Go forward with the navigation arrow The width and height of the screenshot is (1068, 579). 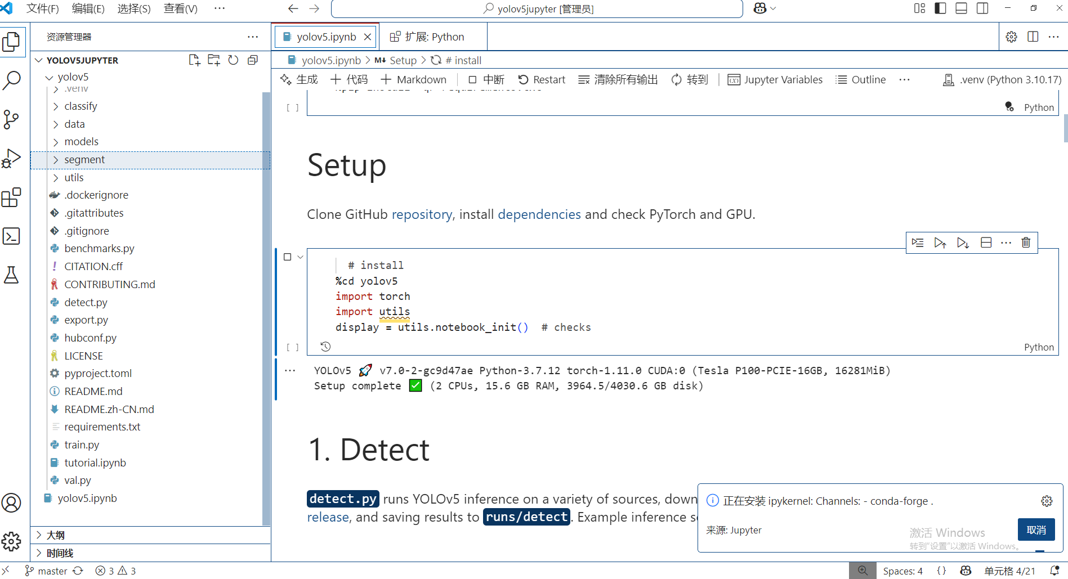[x=314, y=8]
